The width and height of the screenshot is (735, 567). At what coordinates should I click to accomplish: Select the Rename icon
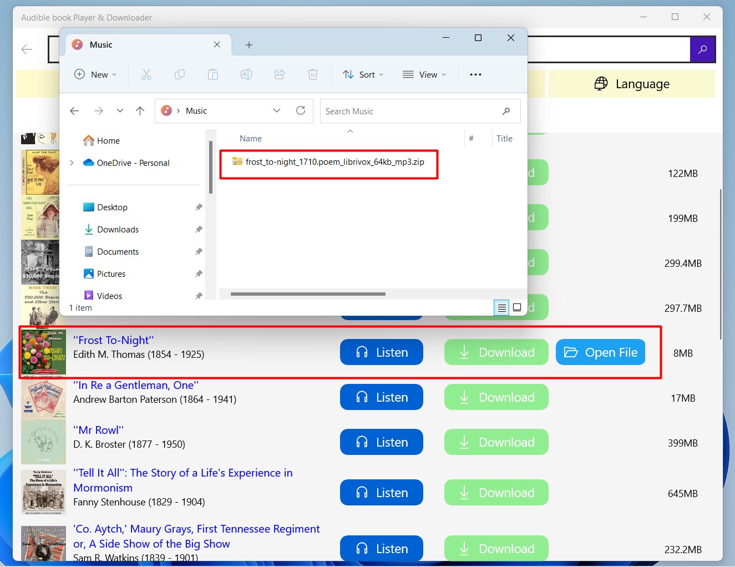246,74
